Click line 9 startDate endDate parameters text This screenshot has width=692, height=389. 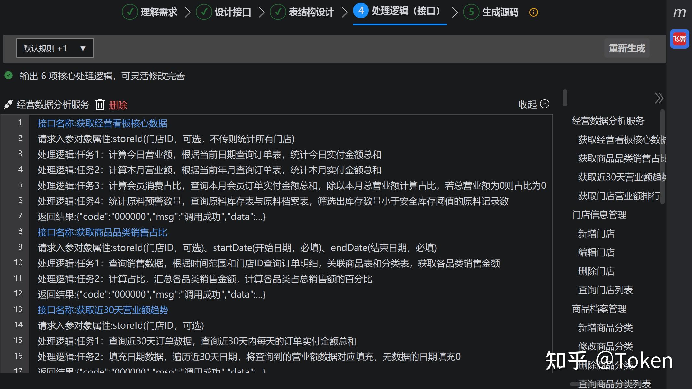[237, 248]
